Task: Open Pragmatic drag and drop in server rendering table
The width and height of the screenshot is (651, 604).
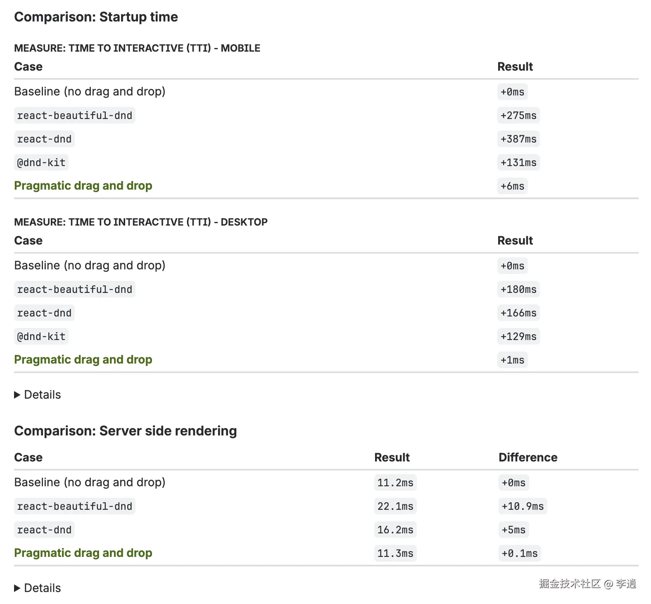Action: tap(83, 553)
